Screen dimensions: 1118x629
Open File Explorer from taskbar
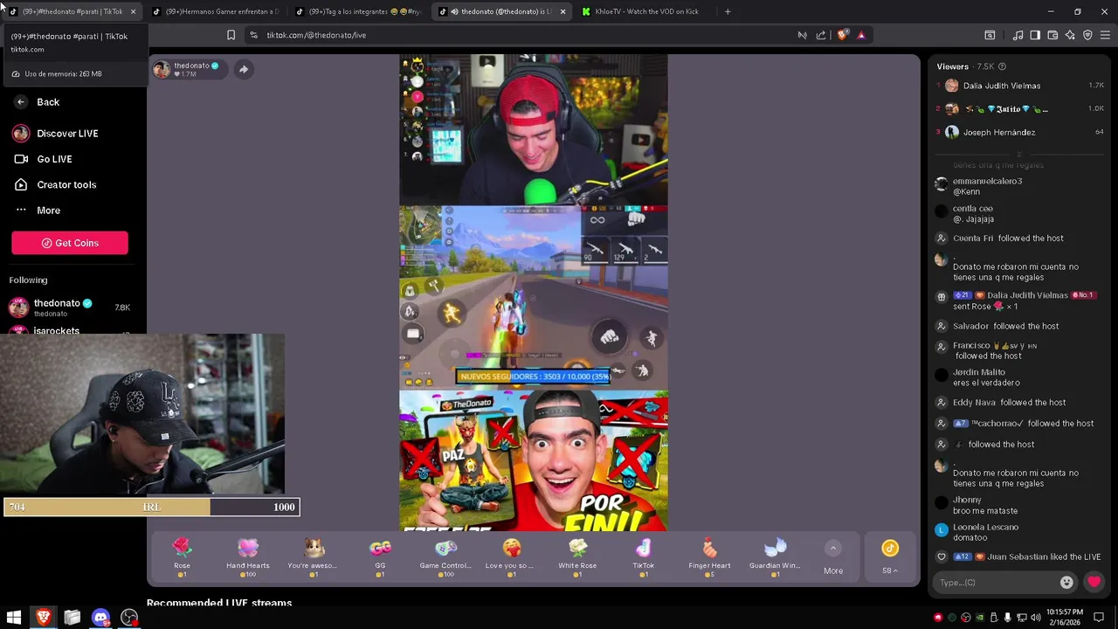[72, 618]
